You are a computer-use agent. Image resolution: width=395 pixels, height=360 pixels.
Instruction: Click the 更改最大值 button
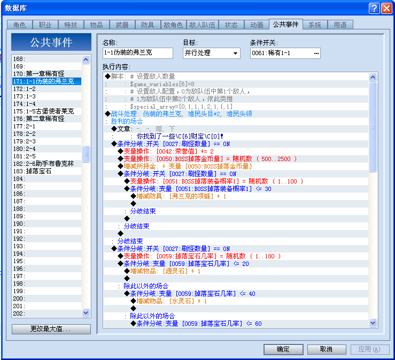tap(51, 329)
